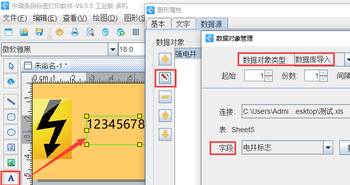Select the text tool marked A

tap(11, 178)
